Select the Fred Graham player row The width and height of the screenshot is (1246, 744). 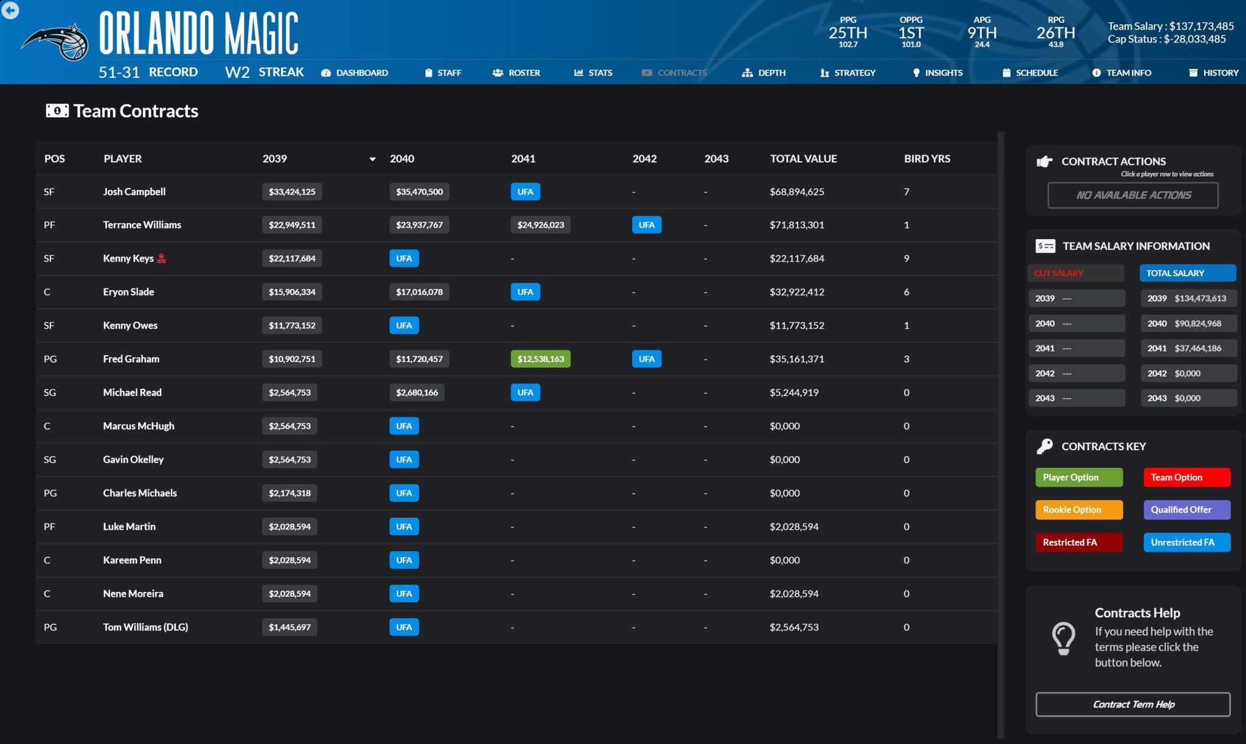[131, 359]
